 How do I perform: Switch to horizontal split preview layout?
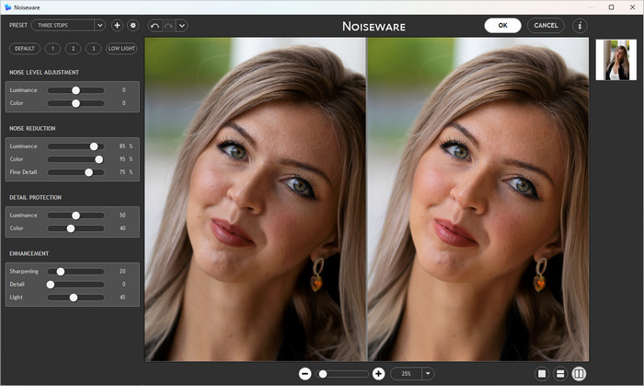point(560,373)
